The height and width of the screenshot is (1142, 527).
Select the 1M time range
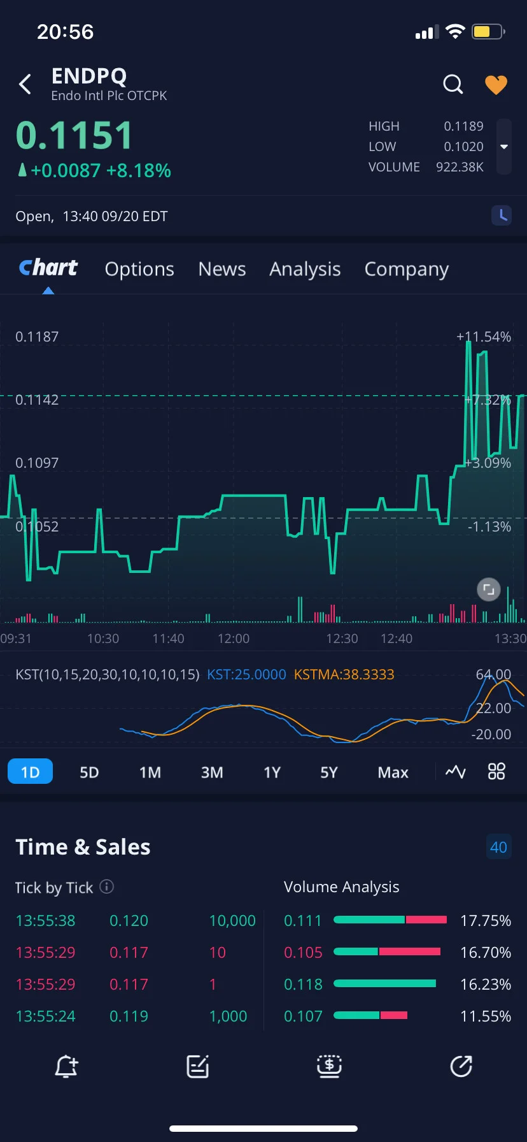coord(150,772)
